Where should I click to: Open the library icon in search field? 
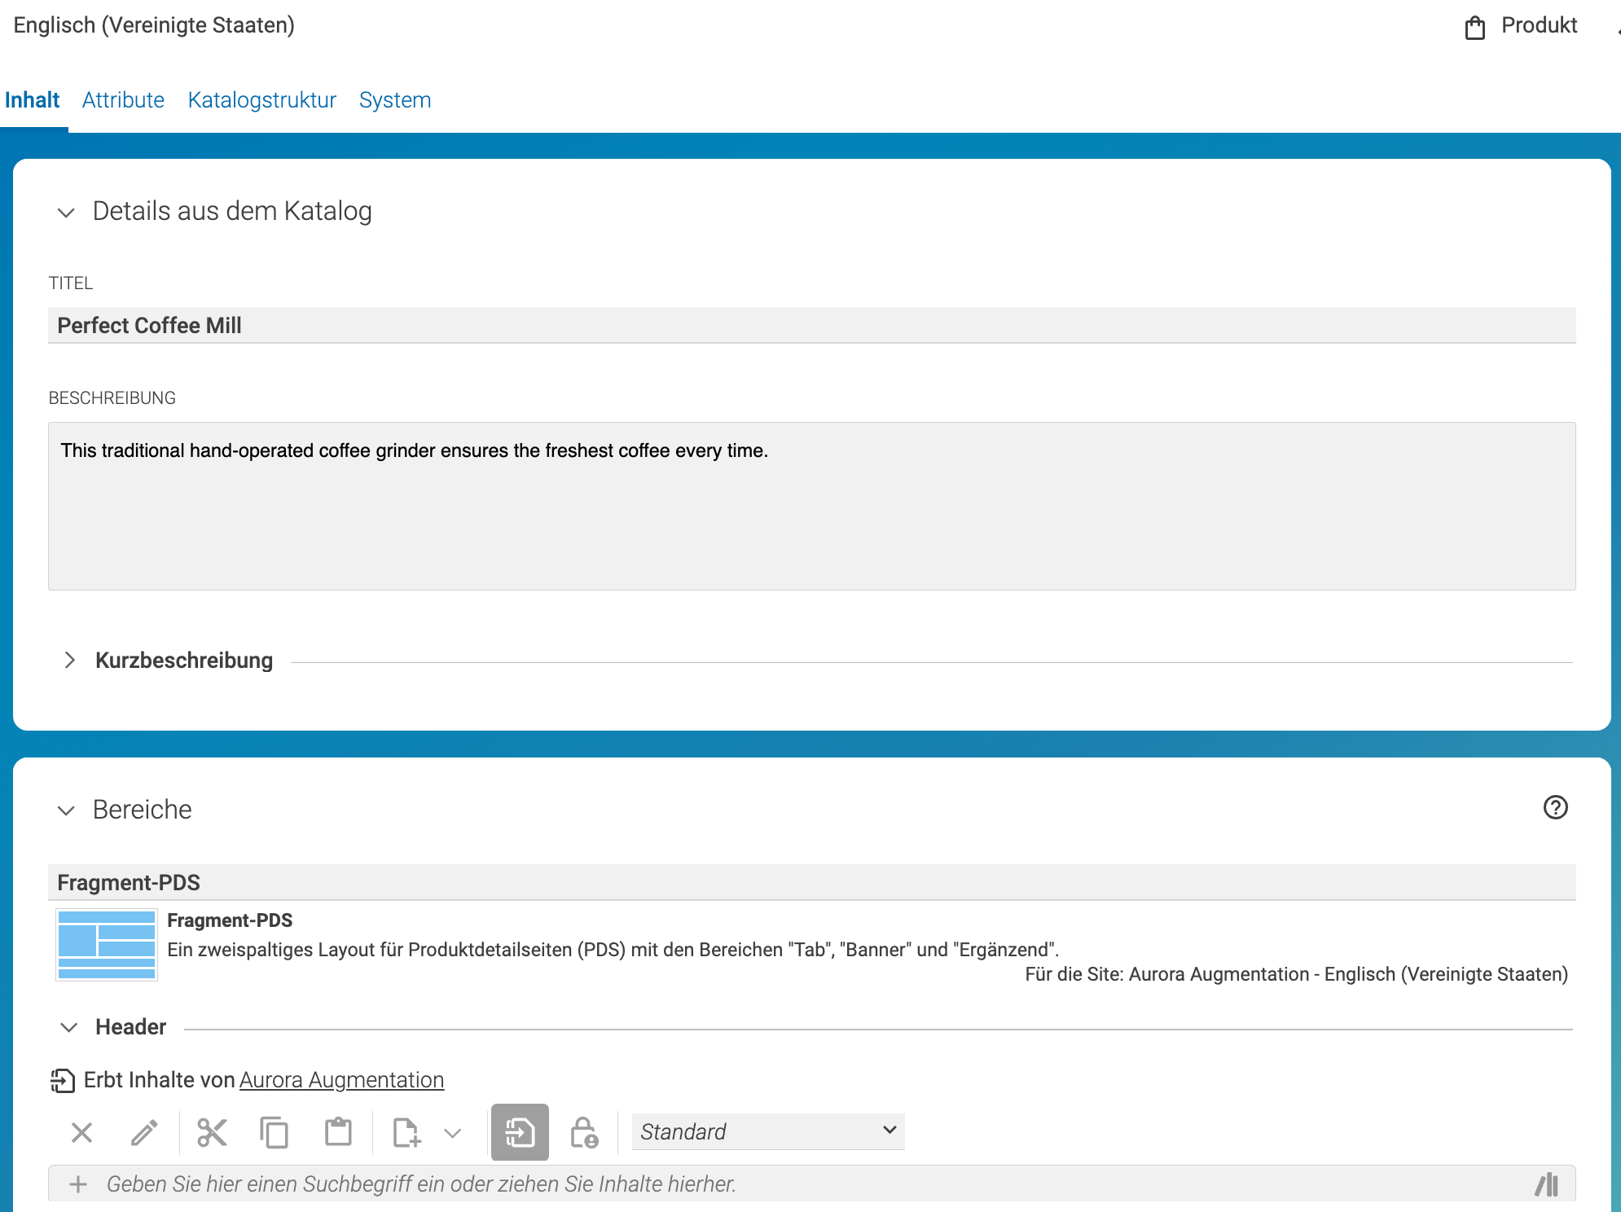tap(1547, 1184)
